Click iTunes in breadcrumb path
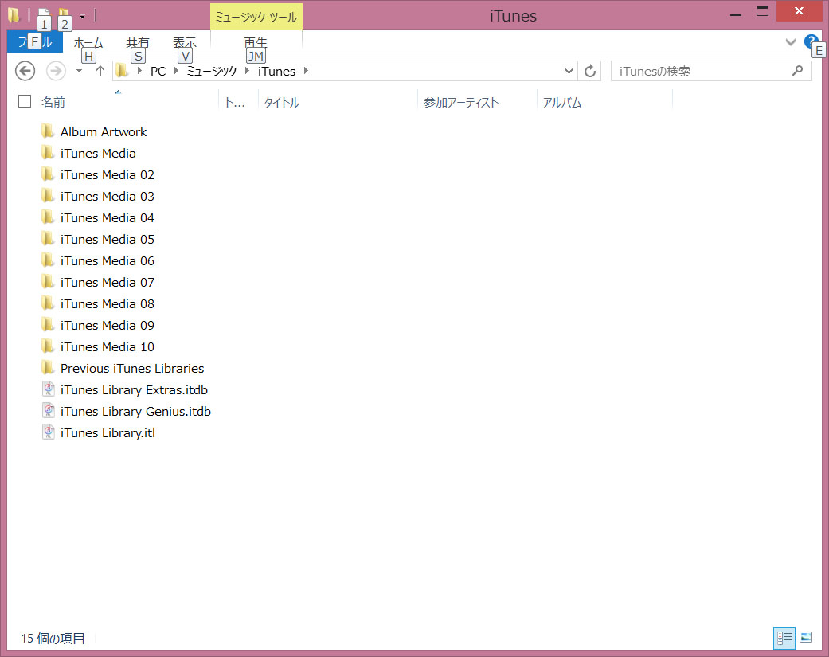The width and height of the screenshot is (829, 657). point(276,72)
